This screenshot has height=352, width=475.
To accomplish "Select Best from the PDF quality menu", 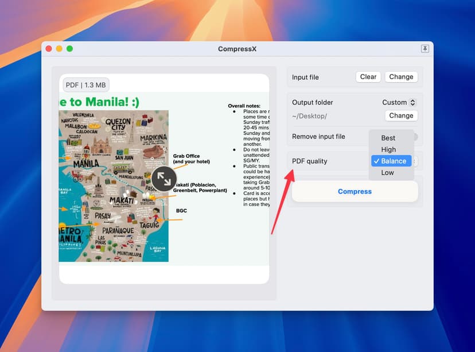I will point(388,138).
